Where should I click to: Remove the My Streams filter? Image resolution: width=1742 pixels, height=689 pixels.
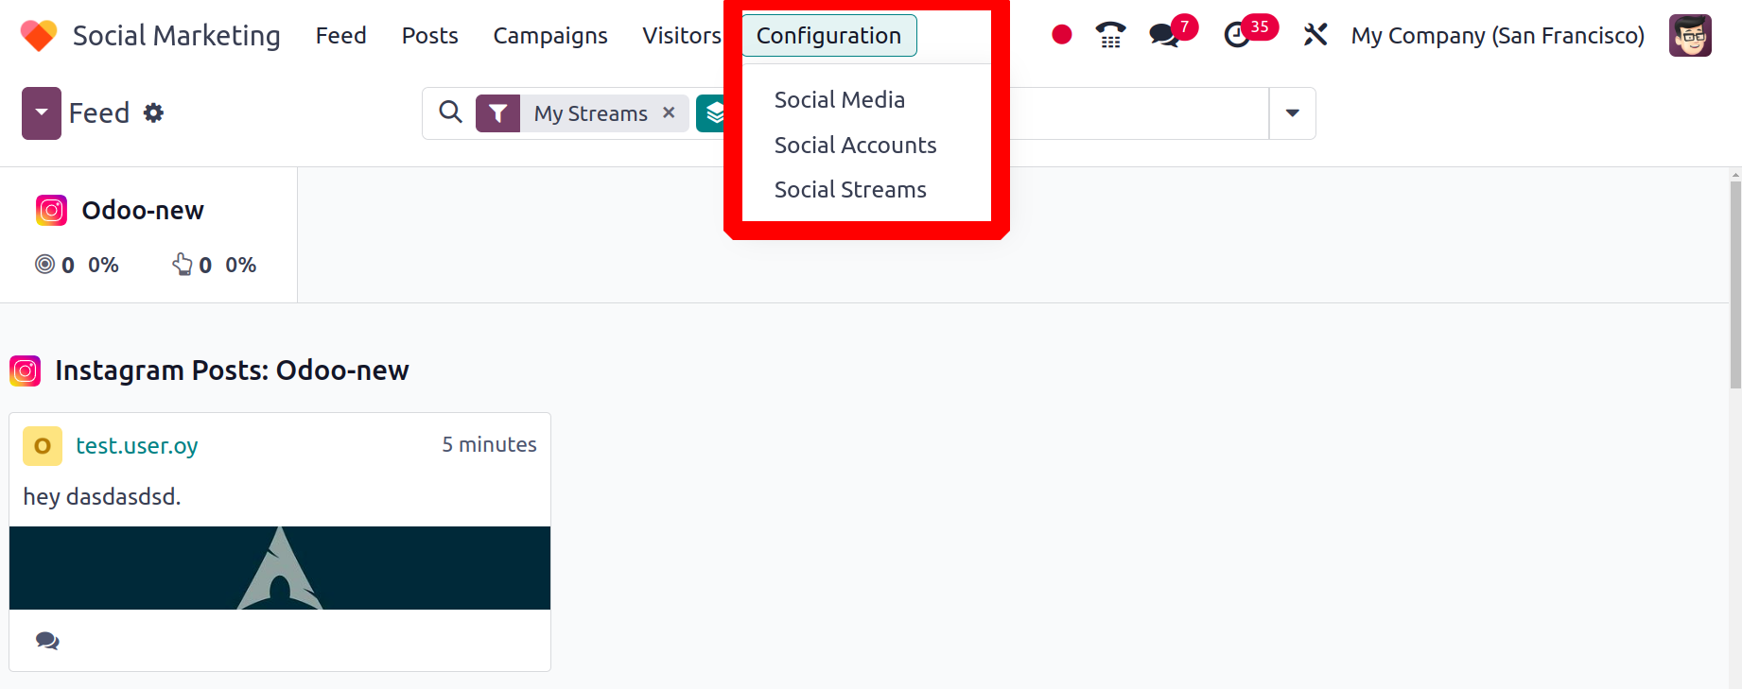point(669,112)
